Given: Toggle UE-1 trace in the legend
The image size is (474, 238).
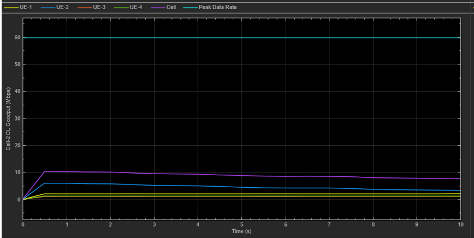Looking at the screenshot, I should click(18, 7).
